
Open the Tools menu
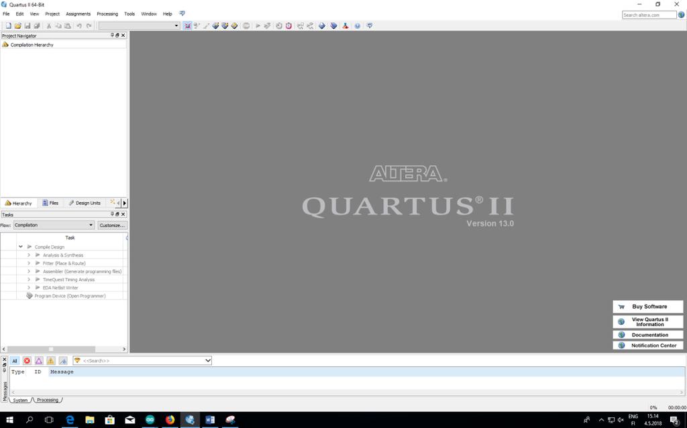point(129,14)
